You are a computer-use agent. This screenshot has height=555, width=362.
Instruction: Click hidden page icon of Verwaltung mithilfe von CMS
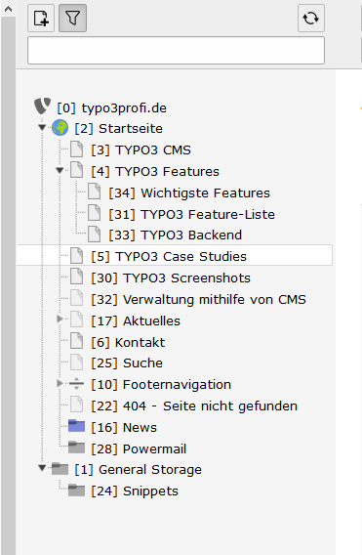[76, 298]
